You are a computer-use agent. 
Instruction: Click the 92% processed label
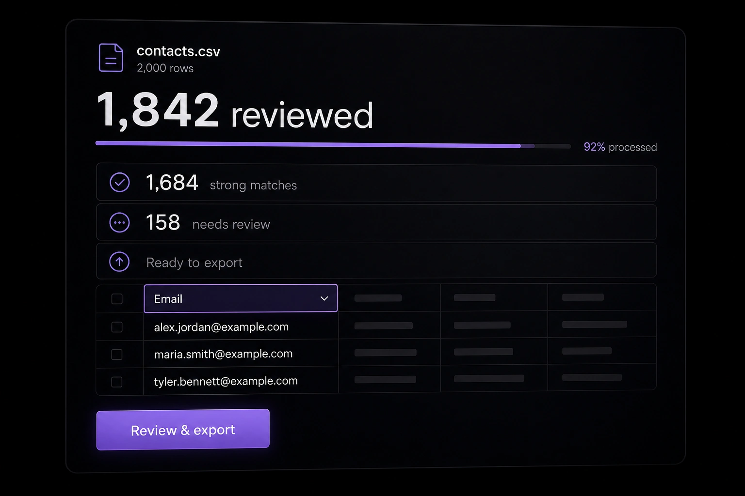[620, 147]
